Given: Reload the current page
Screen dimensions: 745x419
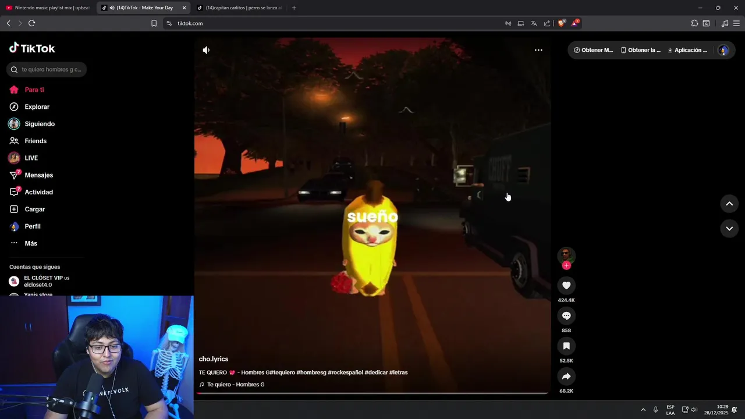Looking at the screenshot, I should [31, 23].
